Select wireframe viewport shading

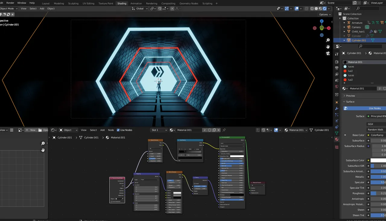pos(312,9)
